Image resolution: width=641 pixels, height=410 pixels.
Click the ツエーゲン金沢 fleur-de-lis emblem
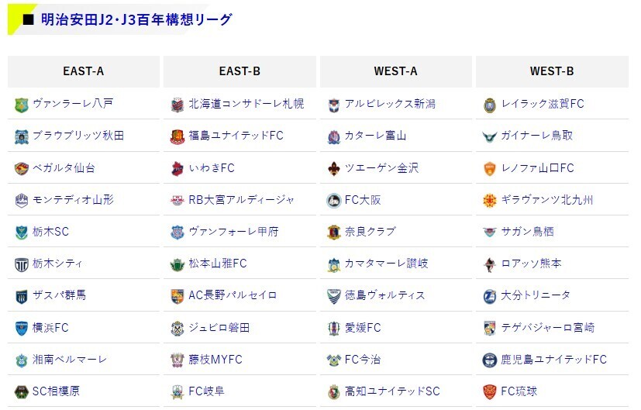coord(334,168)
